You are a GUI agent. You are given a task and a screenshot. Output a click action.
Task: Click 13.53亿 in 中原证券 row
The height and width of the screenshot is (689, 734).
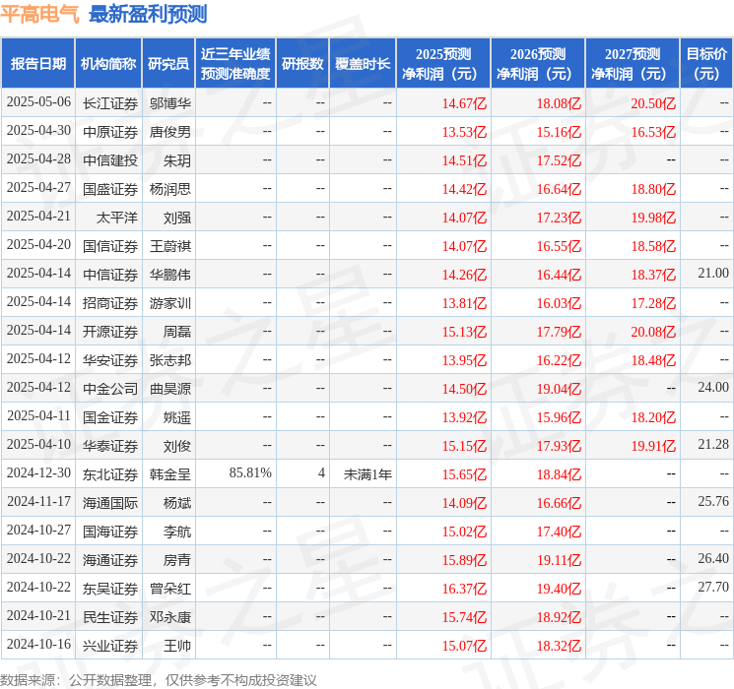click(464, 132)
